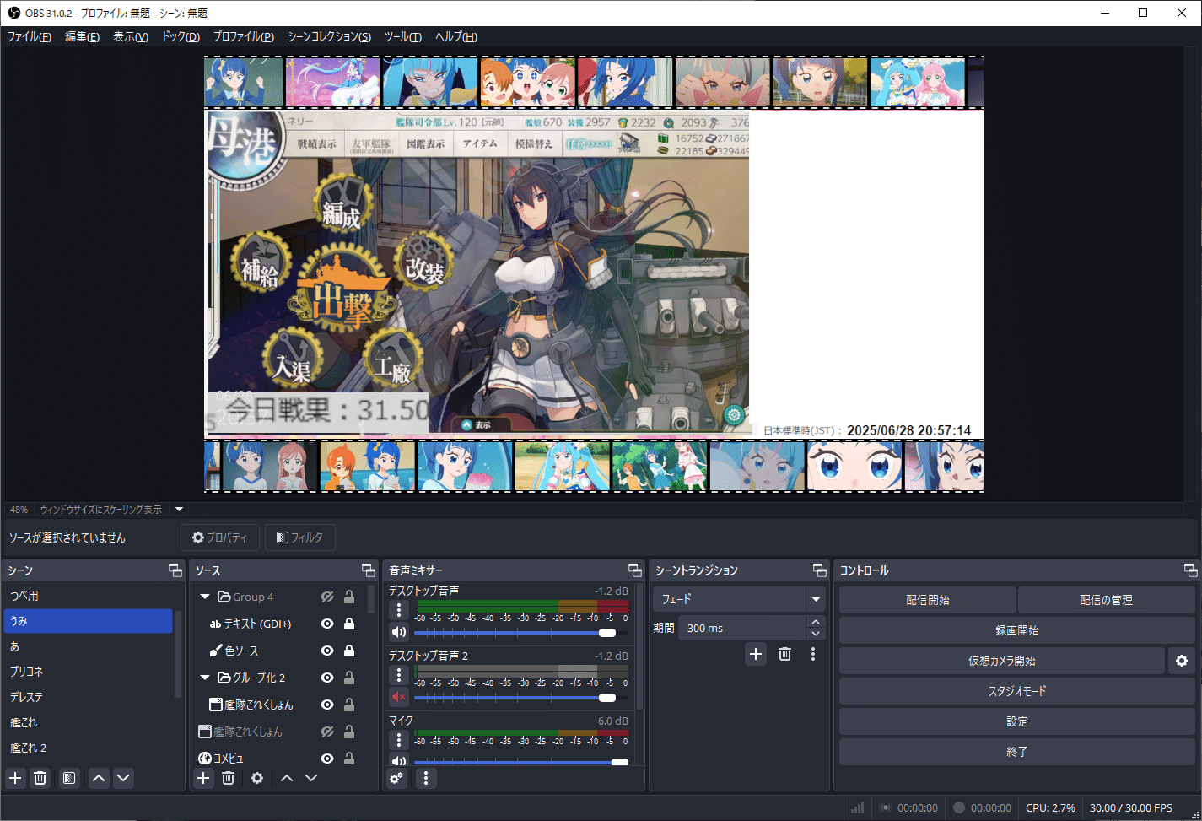Click the transition duration 300 ms field
The image size is (1202, 821).
742,628
